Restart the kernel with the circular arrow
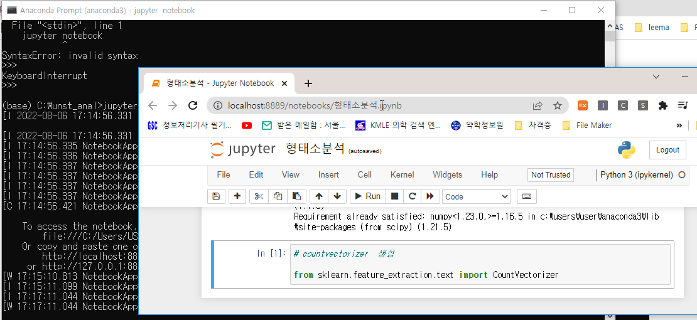697x320 pixels. coord(412,196)
